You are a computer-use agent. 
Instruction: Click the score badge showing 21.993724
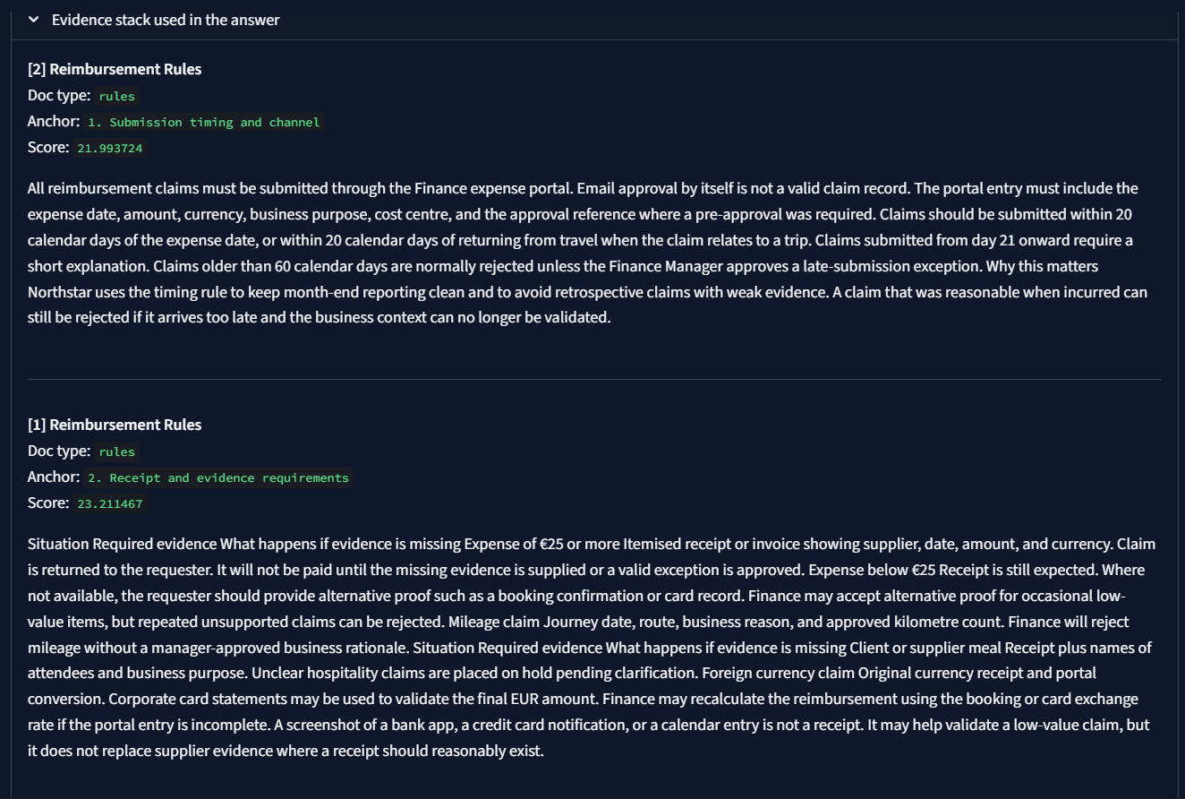coord(109,147)
